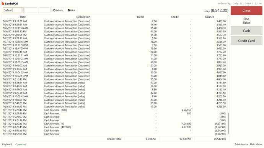Click the second empty date field

click(44, 10)
